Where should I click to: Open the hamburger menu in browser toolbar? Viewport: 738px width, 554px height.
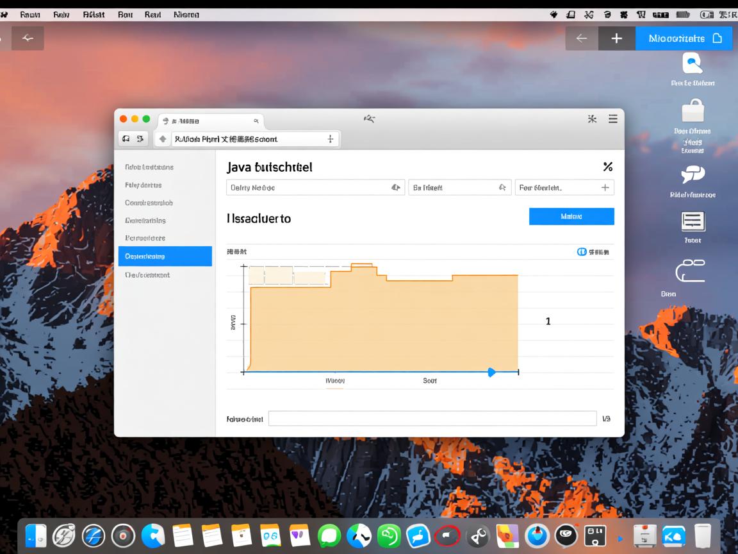tap(612, 119)
